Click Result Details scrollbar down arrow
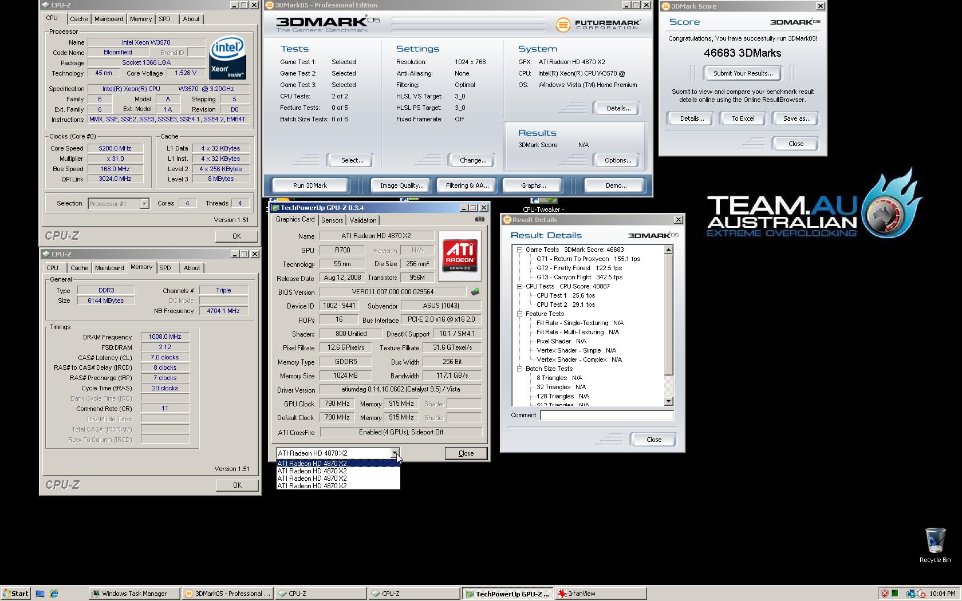This screenshot has width=962, height=601. pyautogui.click(x=668, y=402)
